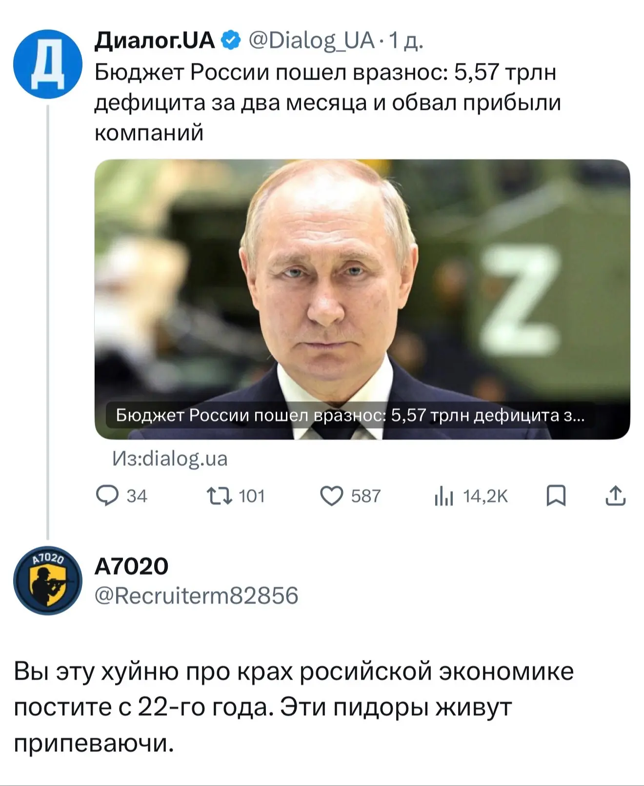Select the A7020 reply text

pos(294,707)
